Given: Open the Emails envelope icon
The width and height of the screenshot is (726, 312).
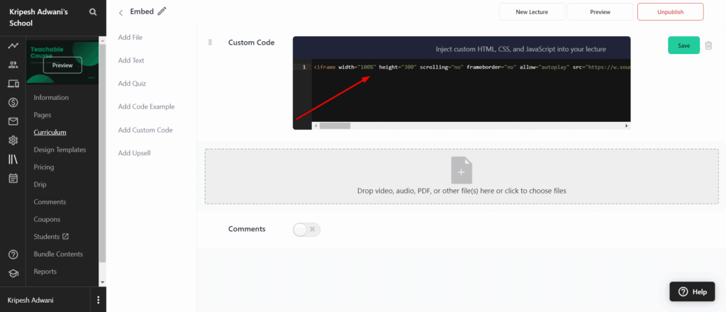Looking at the screenshot, I should 13,121.
